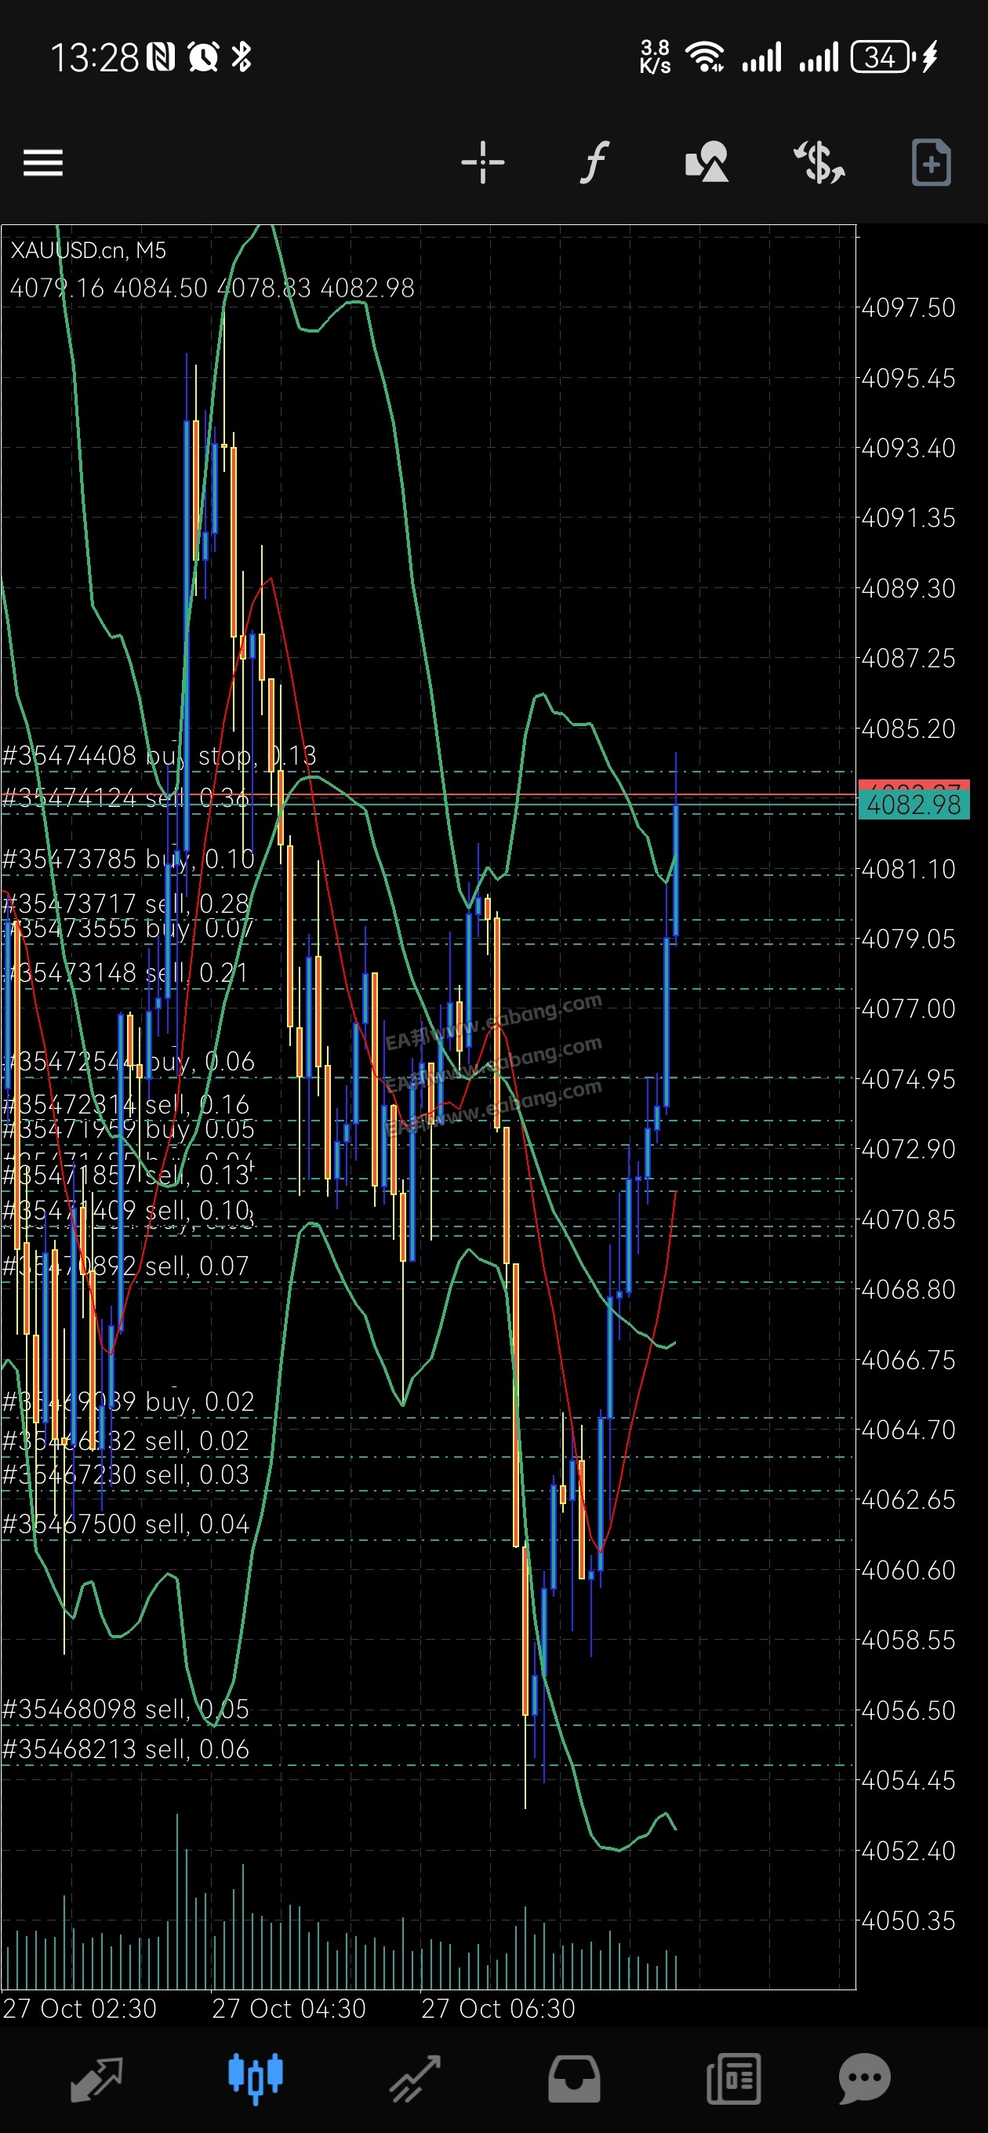Switch to the Quotes tab with up-down arrows

[x=97, y=2079]
